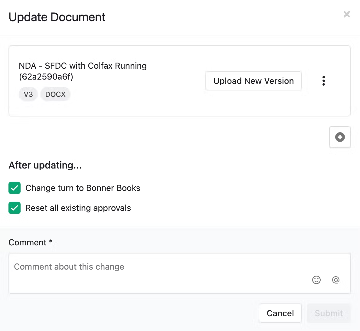Click the After updating section heading
Viewport: 360px width, 331px height.
pyautogui.click(x=45, y=165)
